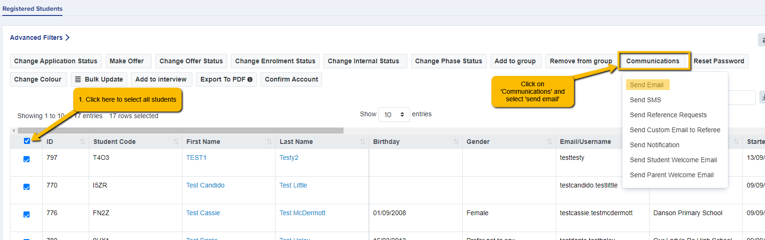Screen dimensions: 765x240
Task: Select Send Notification menu item
Action: point(655,145)
